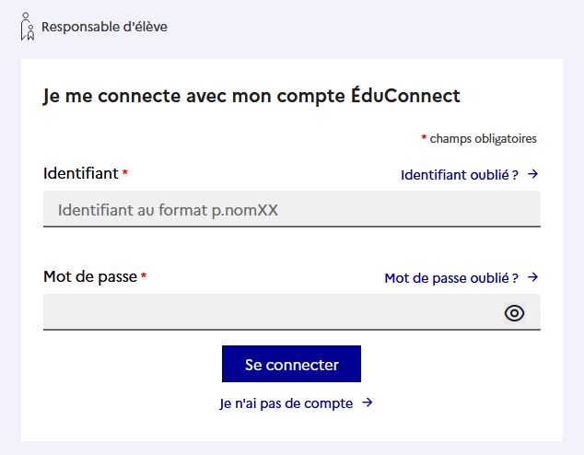Click the arrow beside Identifiant oublié
Image resolution: width=584 pixels, height=455 pixels.
533,174
